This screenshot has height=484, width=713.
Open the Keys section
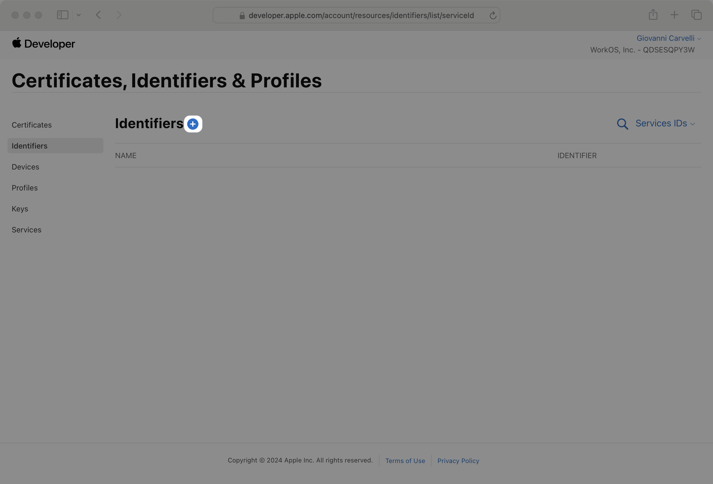[20, 209]
